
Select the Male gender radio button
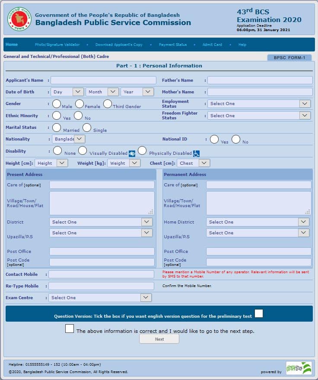pos(57,104)
